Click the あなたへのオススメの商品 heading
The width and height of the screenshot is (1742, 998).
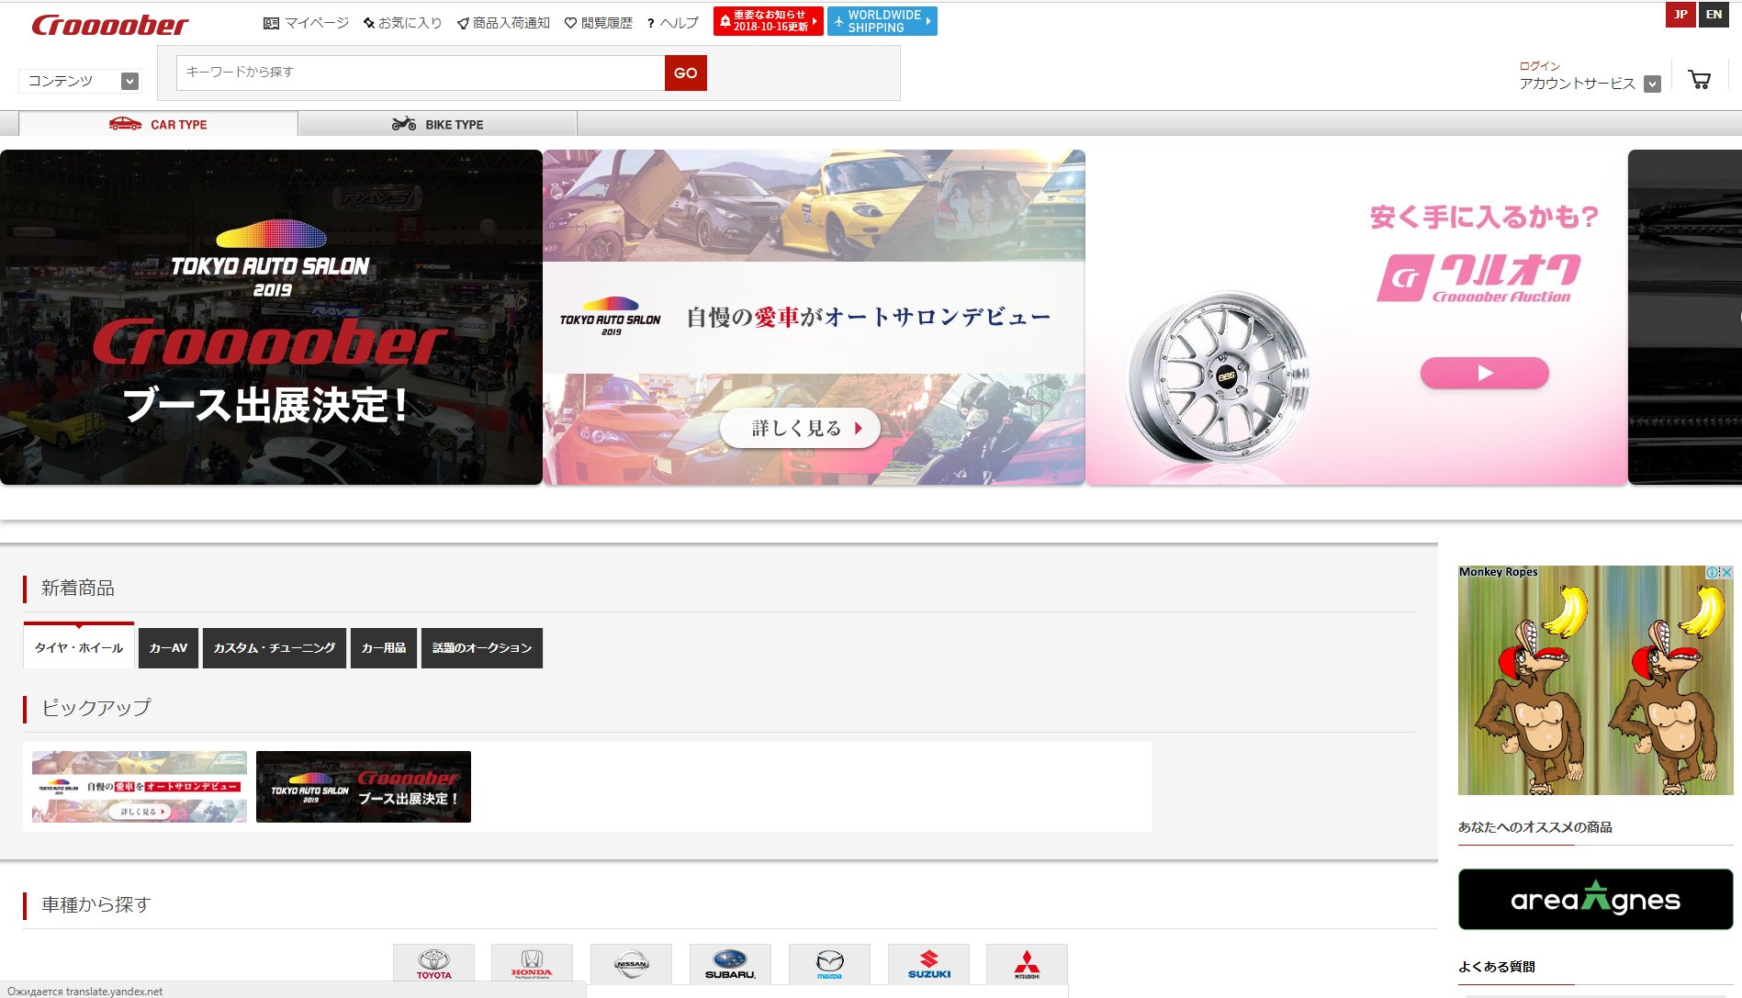coord(1534,827)
